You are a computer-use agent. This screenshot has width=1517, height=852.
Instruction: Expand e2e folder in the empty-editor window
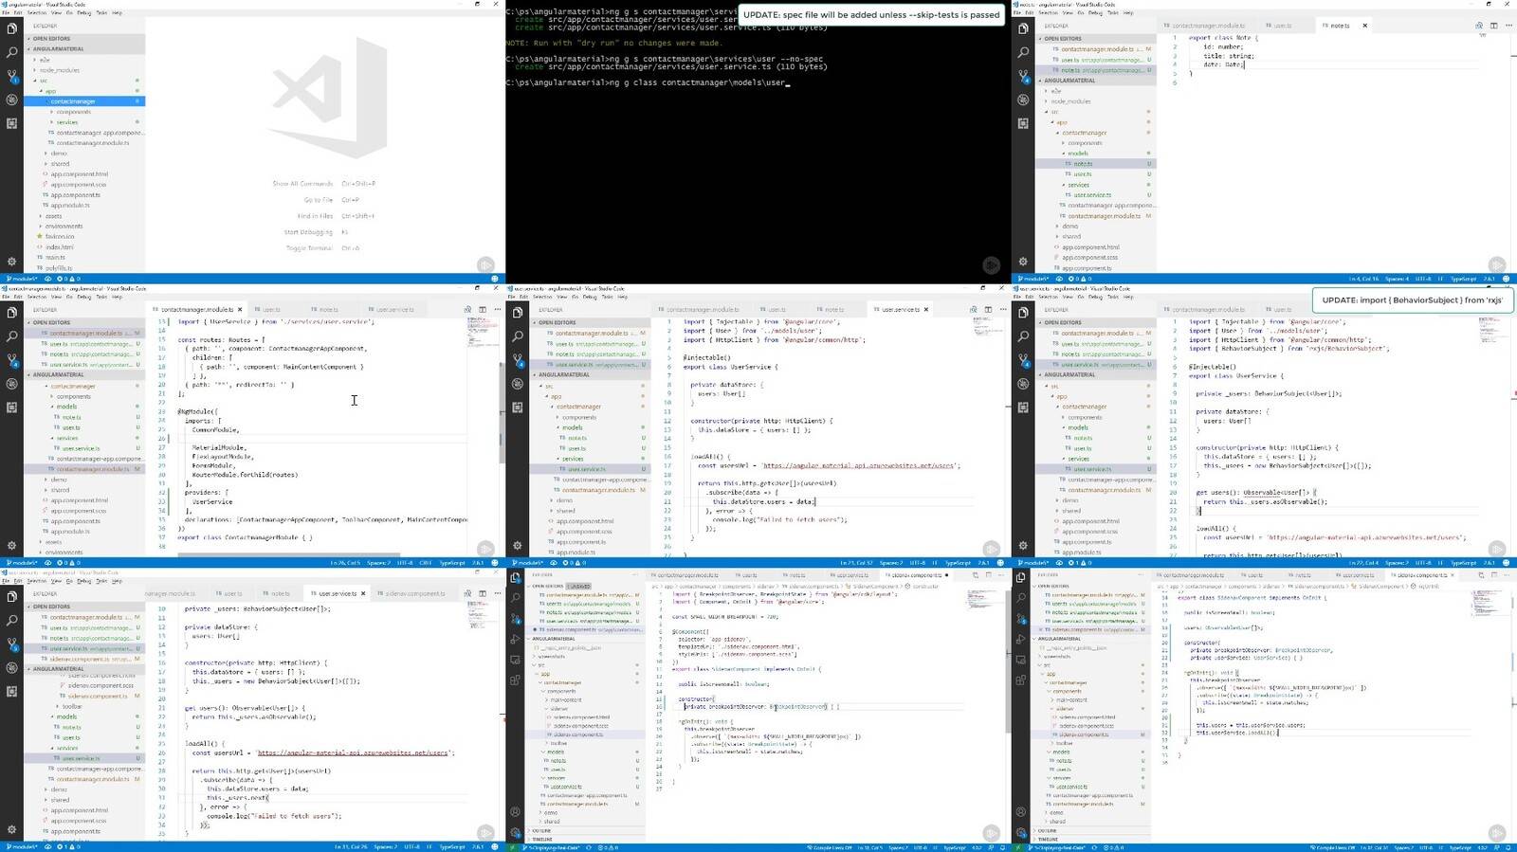[x=45, y=60]
